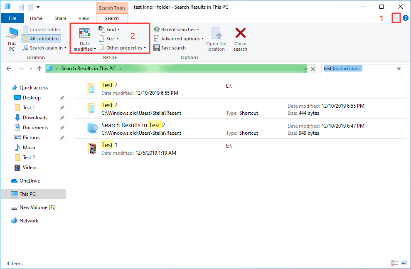The width and height of the screenshot is (411, 269).
Task: Switch to details view in status bar
Action: [394, 263]
